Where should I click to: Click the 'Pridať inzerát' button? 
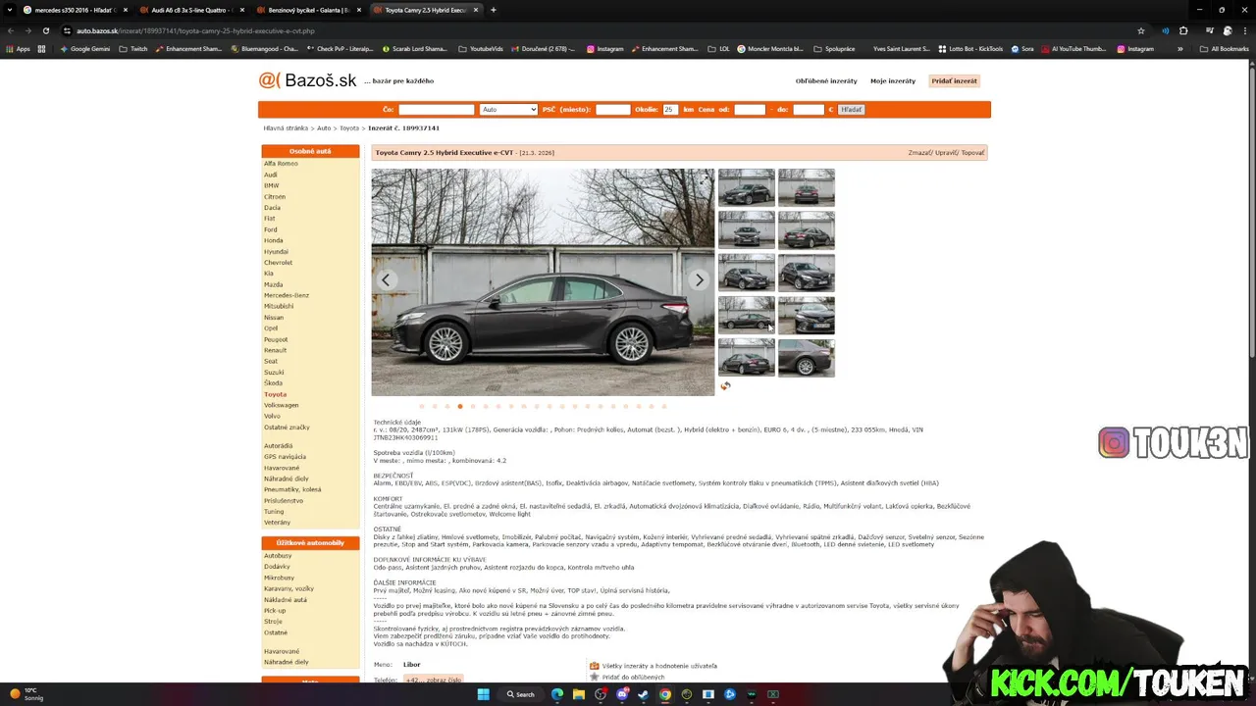pos(954,81)
